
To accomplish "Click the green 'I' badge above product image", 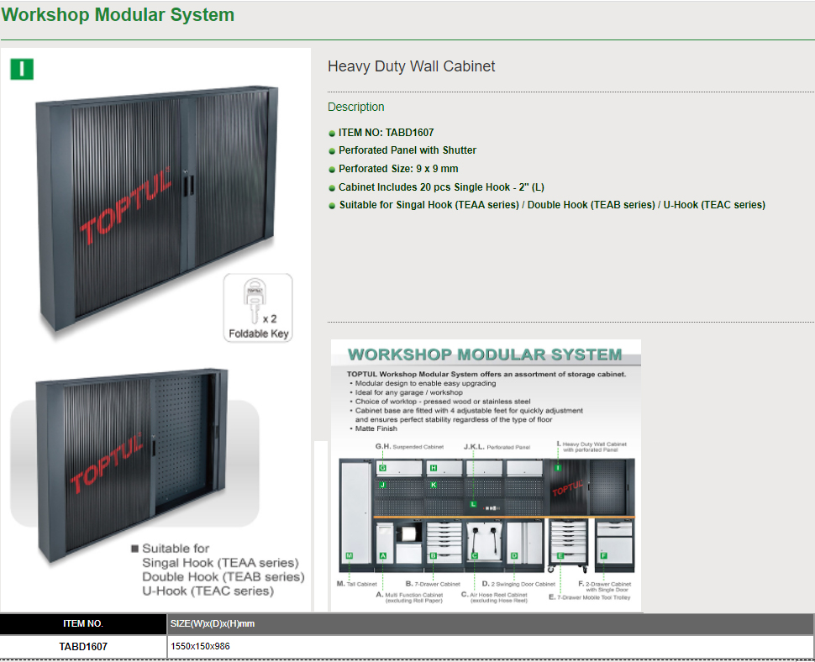I will point(22,69).
